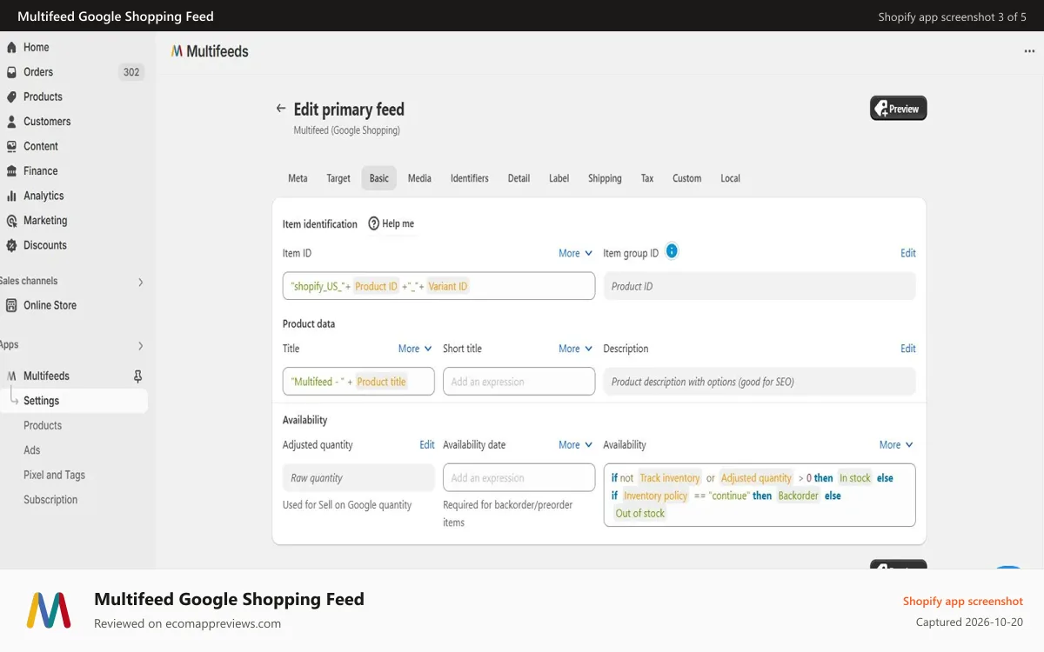Click the Item ID expression field
Image resolution: width=1044 pixels, height=652 pixels.
[438, 286]
